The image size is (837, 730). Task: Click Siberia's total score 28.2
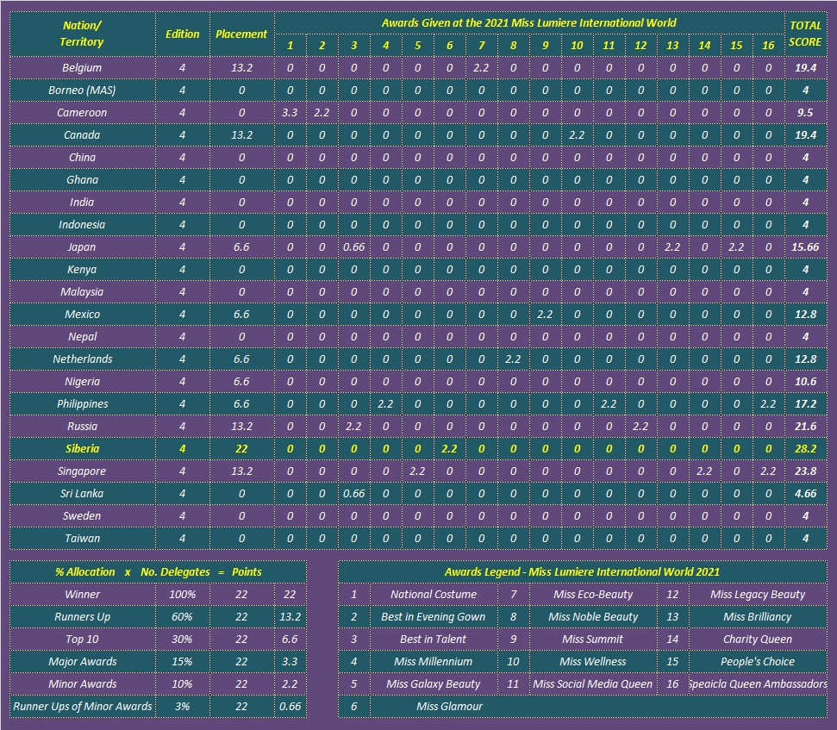(x=805, y=449)
